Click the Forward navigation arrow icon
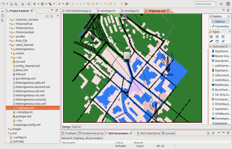The height and width of the screenshot is (149, 232). [101, 4]
